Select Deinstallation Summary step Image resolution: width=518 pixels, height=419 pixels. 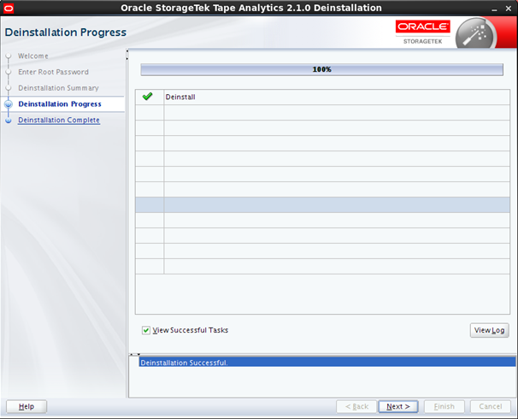click(x=58, y=88)
